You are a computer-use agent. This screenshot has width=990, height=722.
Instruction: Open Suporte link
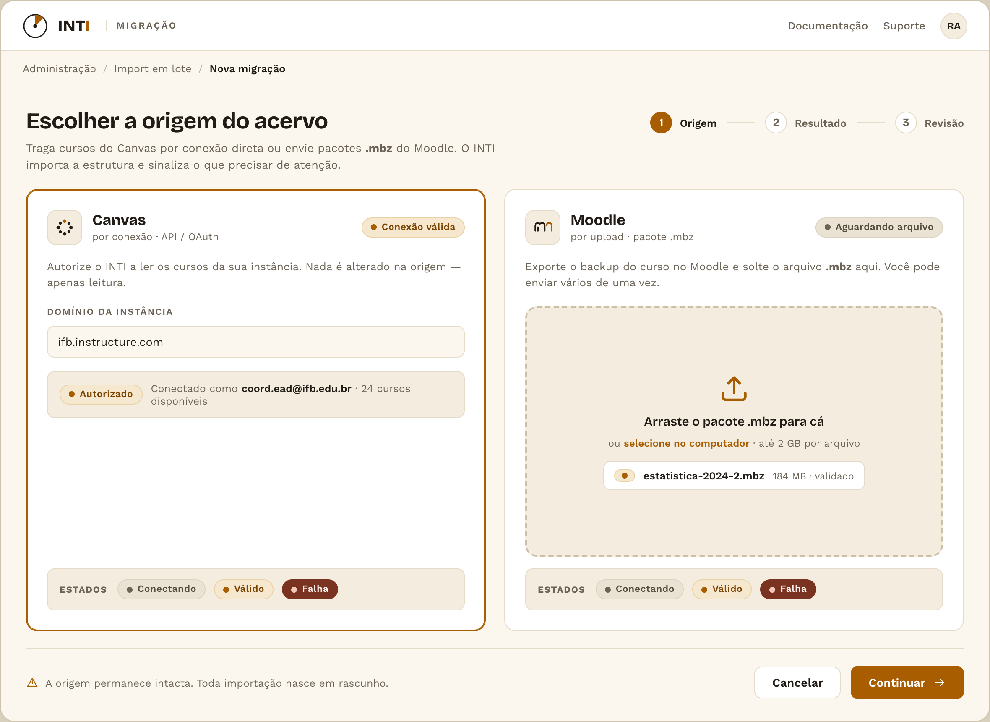point(904,26)
